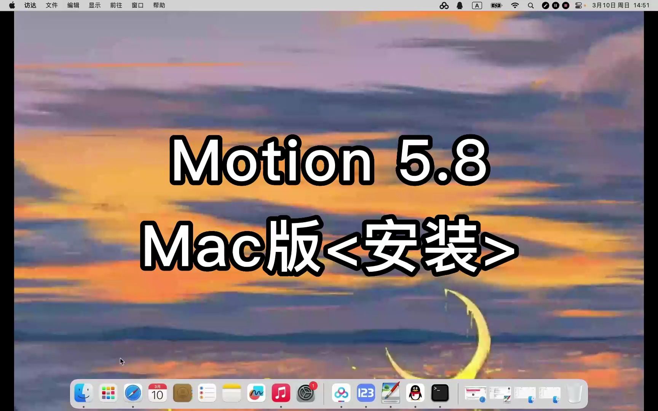Open the Wi-Fi menu
This screenshot has width=658, height=411.
click(x=515, y=5)
